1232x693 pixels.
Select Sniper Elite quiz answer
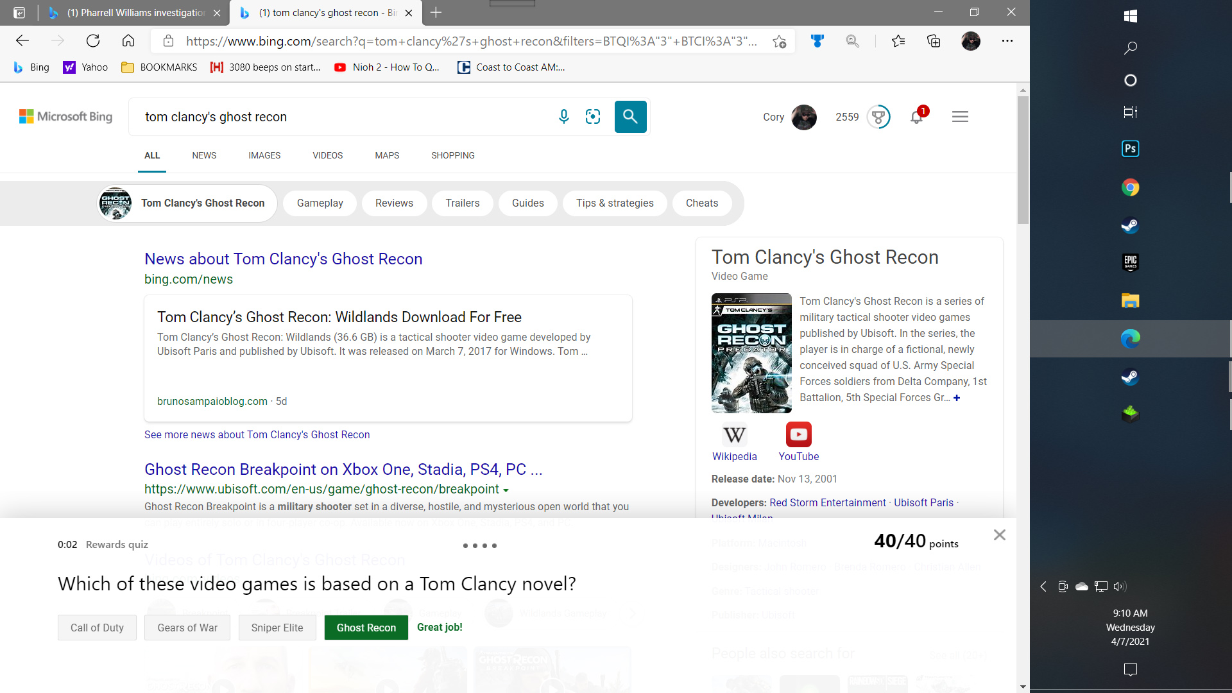tap(277, 628)
